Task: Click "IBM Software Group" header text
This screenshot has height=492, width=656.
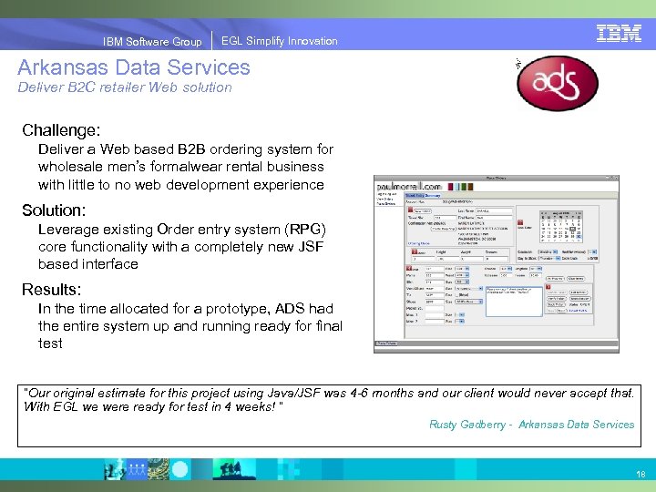Action: pos(152,41)
